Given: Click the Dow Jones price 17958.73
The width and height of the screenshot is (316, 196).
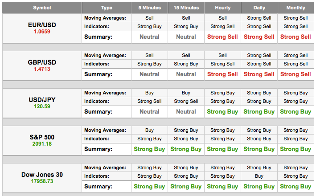Looking at the screenshot, I should point(42,181).
